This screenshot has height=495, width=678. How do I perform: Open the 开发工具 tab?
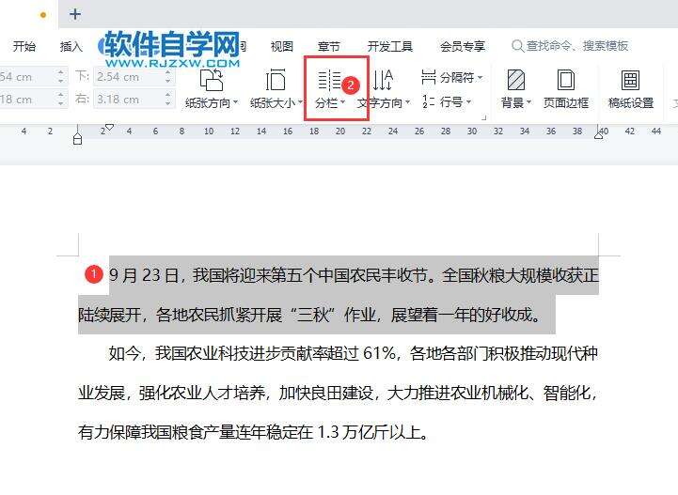[390, 46]
